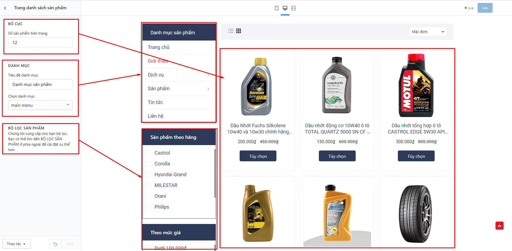The width and height of the screenshot is (512, 251).
Task: Tick the Corolla brand checkbox
Action: pos(148,164)
